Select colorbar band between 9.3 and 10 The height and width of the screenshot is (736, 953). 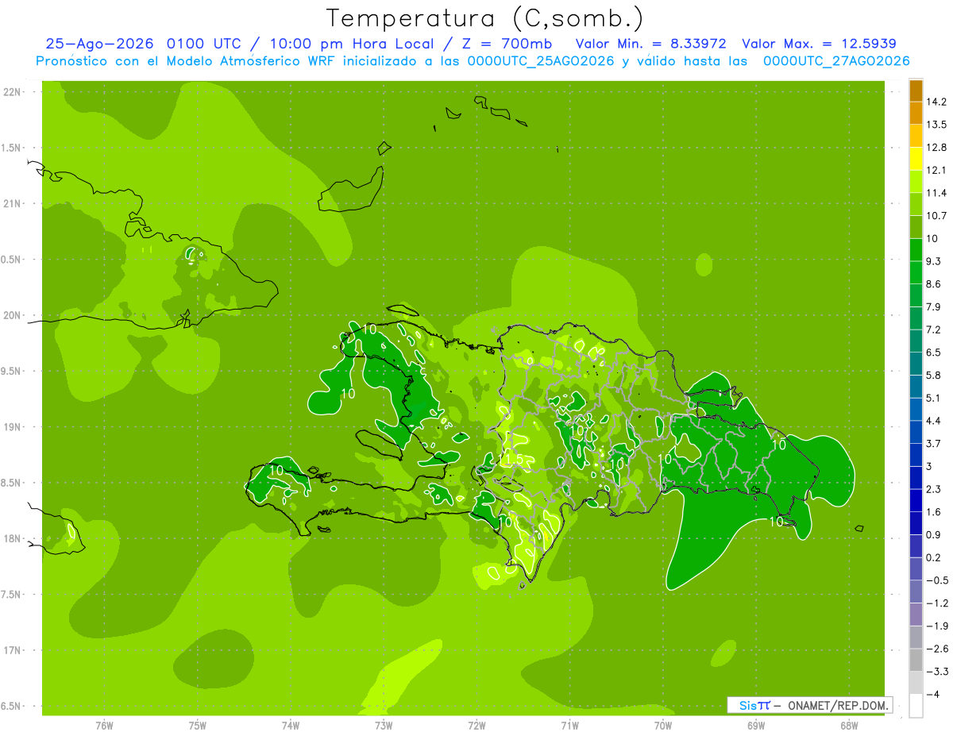[x=916, y=250]
